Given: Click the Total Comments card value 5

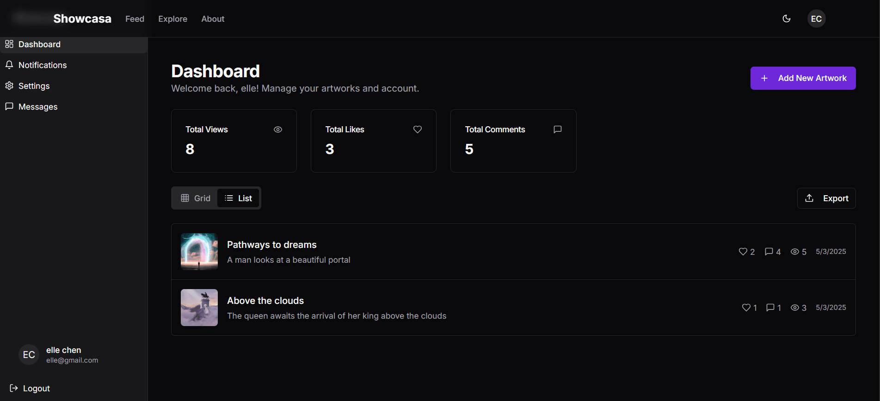Looking at the screenshot, I should coord(469,149).
